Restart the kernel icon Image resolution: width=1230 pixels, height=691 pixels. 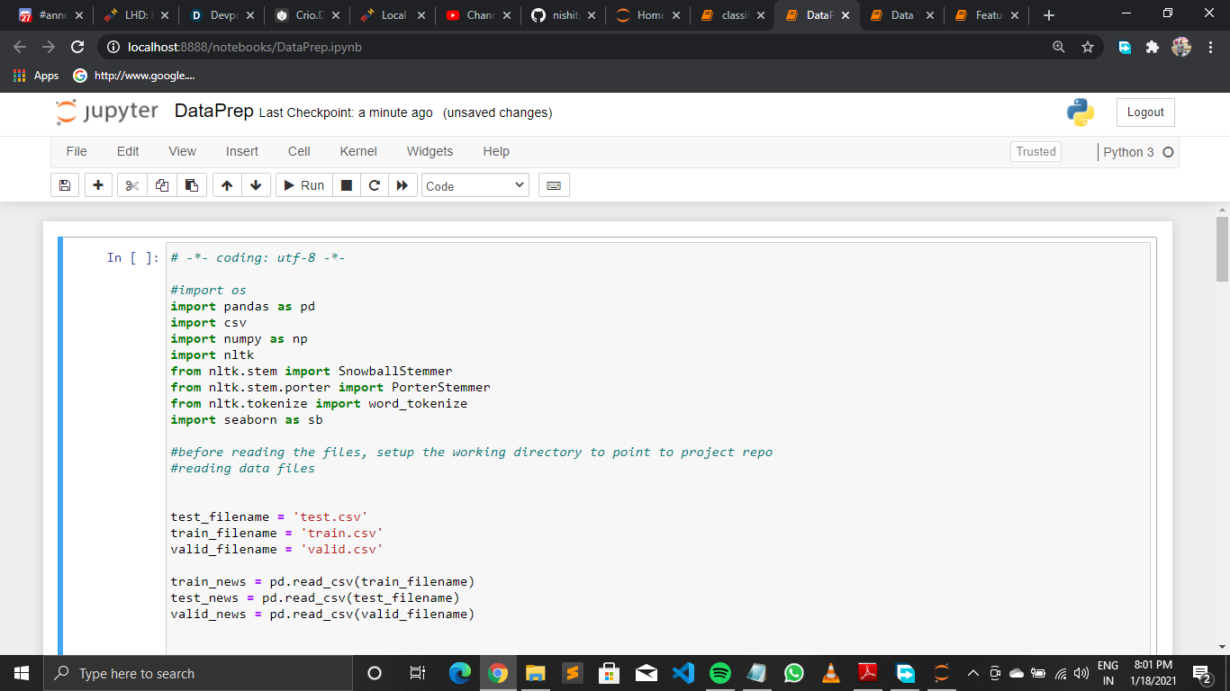(x=374, y=185)
